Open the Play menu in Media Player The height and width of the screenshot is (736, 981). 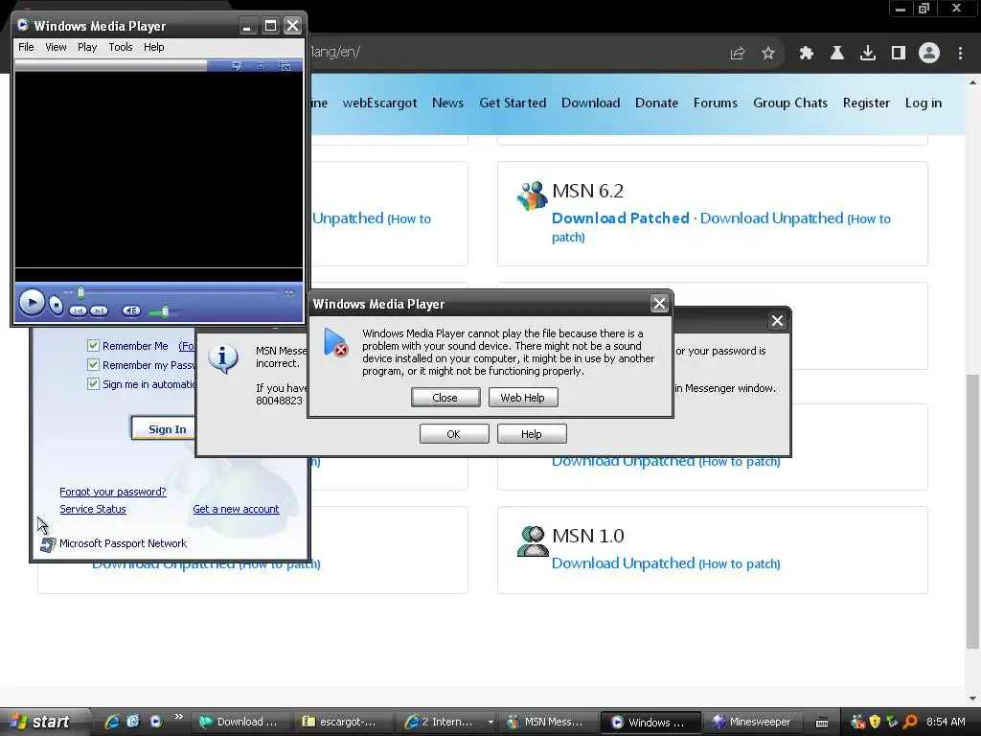click(x=87, y=47)
